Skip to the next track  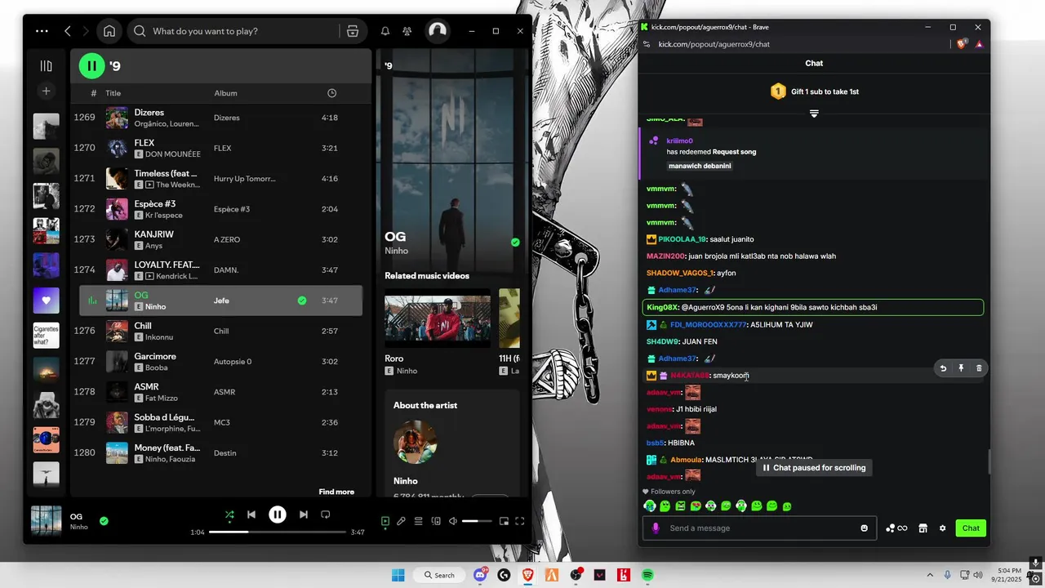304,514
